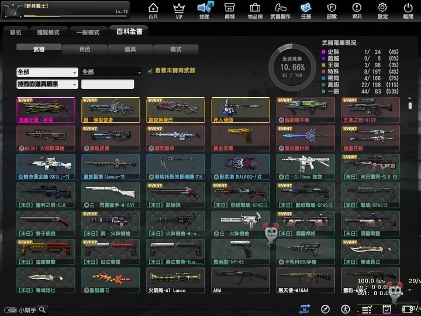Viewport: 421px width, 316px height.
Task: Expand the first 全部 category dropdown
Action: click(x=47, y=72)
